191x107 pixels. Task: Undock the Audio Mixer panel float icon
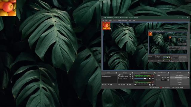(x=155, y=73)
